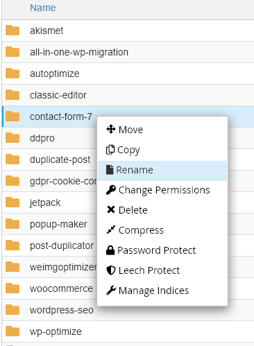Click the key icon for Change Permissions
The image size is (254, 346).
111,190
